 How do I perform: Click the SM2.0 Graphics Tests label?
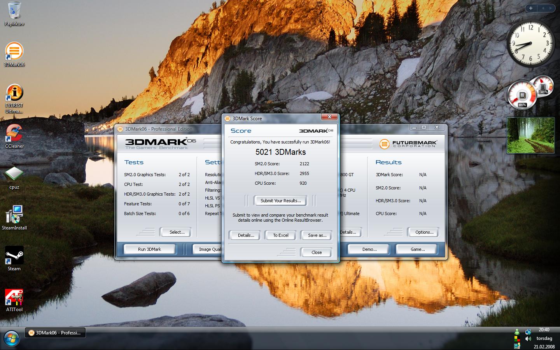pyautogui.click(x=145, y=175)
